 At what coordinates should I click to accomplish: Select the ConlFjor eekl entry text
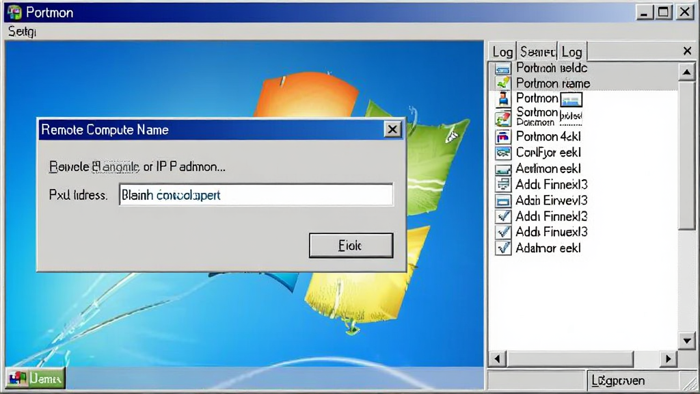[x=548, y=153]
